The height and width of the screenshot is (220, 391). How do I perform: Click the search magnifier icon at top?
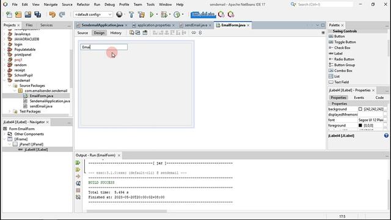(x=293, y=4)
